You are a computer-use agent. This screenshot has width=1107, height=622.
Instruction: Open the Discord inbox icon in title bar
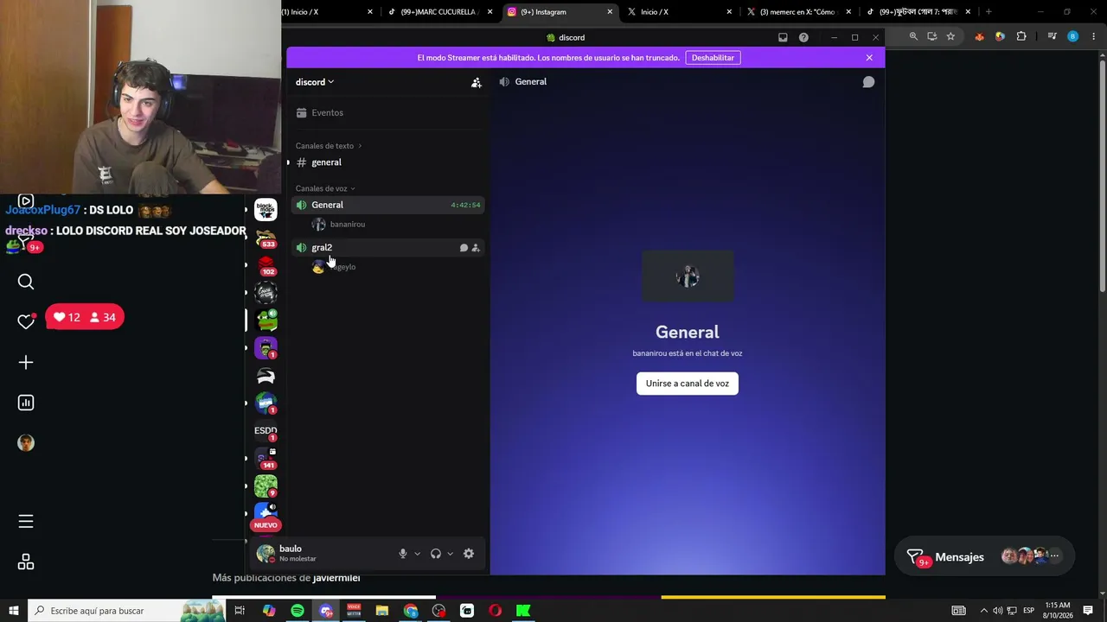pyautogui.click(x=783, y=37)
